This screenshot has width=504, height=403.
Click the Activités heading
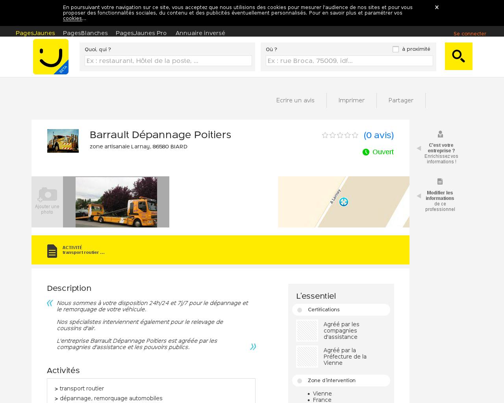(63, 370)
